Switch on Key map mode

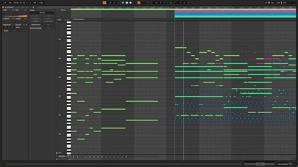(x=272, y=3)
